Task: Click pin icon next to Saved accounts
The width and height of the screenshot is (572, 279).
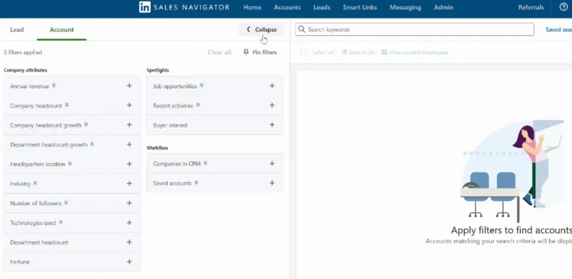Action: point(196,183)
